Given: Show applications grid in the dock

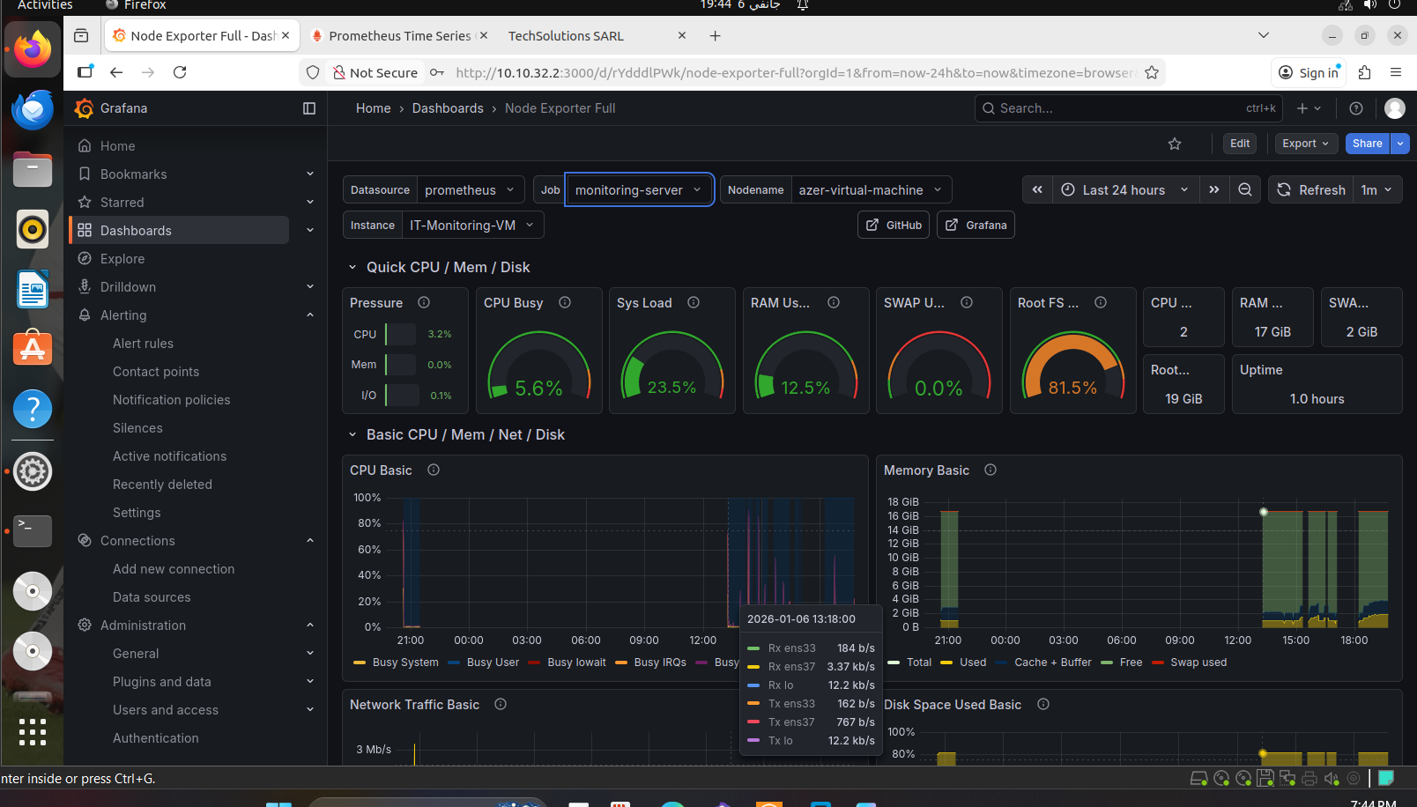Looking at the screenshot, I should (x=33, y=731).
